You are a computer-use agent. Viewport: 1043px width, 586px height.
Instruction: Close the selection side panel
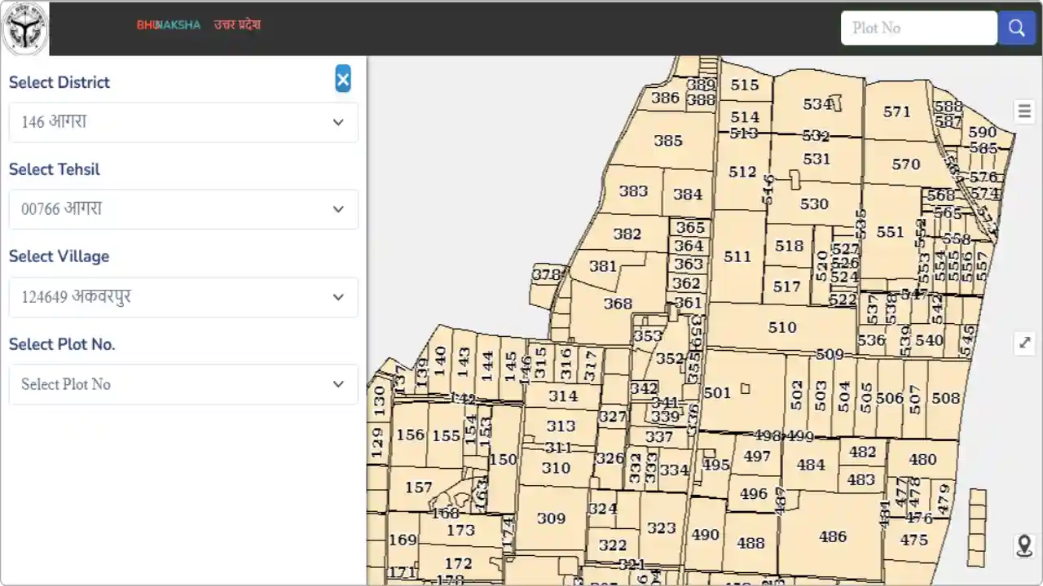(343, 79)
